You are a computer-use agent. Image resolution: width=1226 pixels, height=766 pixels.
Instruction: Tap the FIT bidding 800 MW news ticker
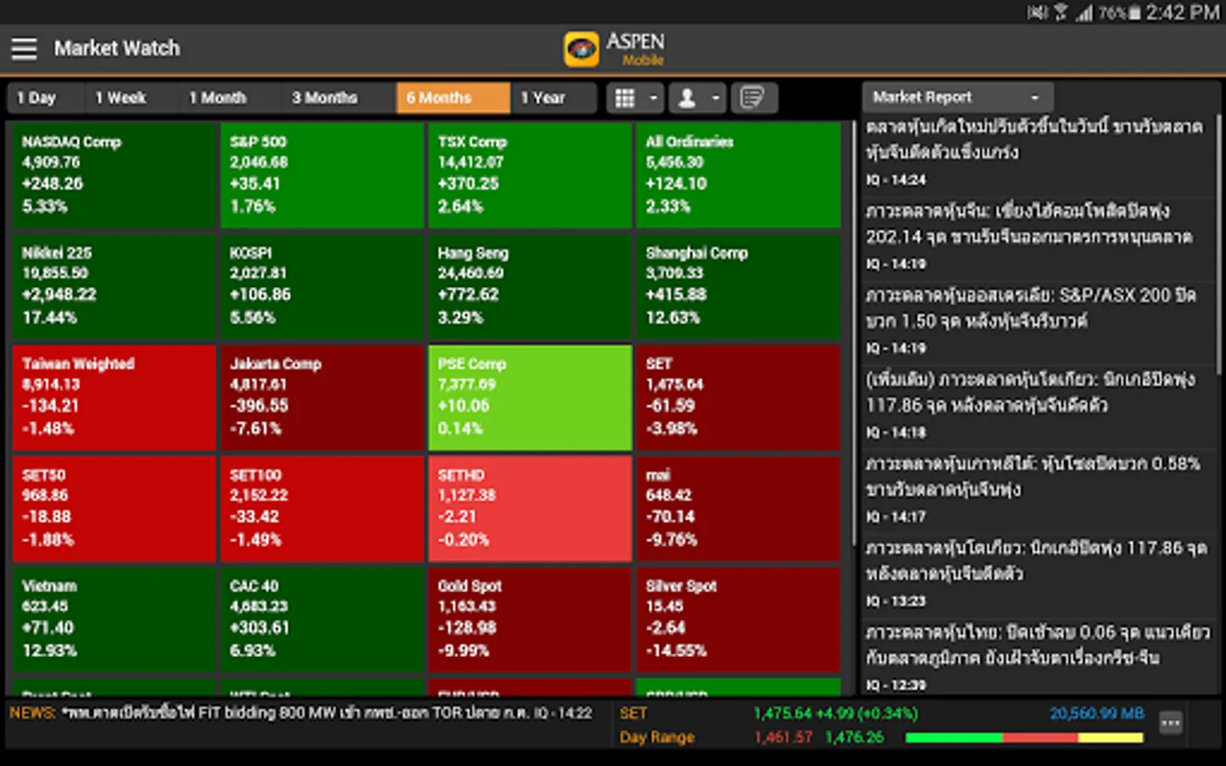(301, 713)
